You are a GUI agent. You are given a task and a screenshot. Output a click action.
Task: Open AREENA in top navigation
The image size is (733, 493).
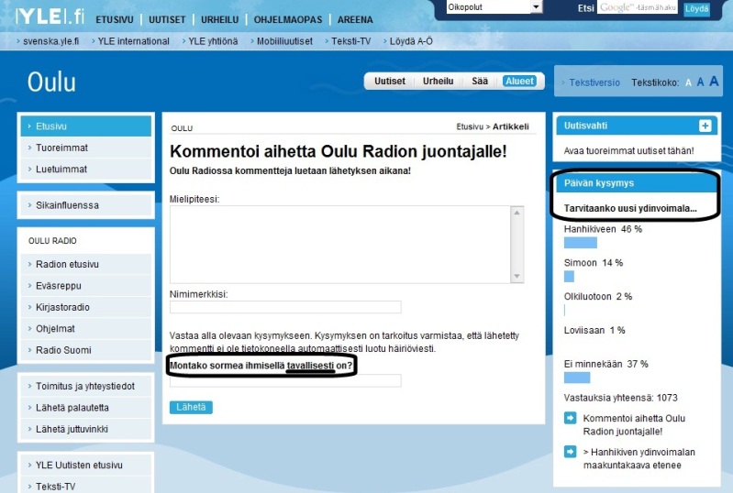click(x=355, y=19)
